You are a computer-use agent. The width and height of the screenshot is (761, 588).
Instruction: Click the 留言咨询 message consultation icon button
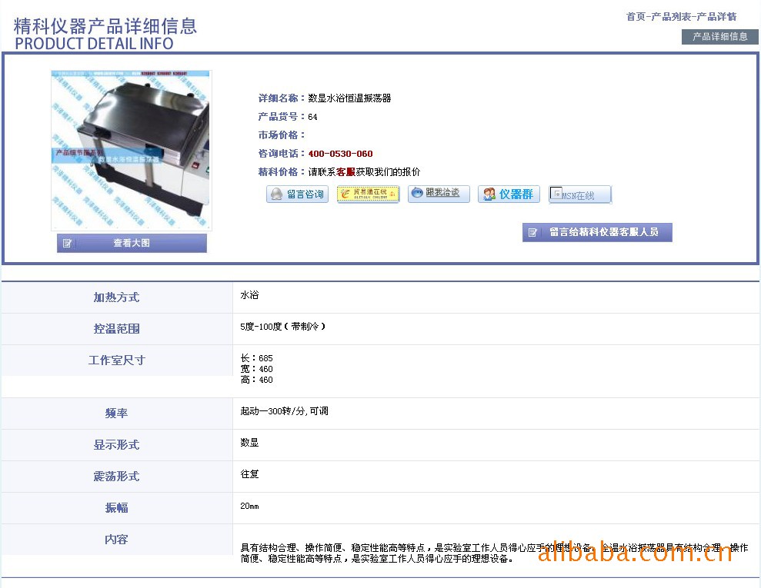(297, 194)
